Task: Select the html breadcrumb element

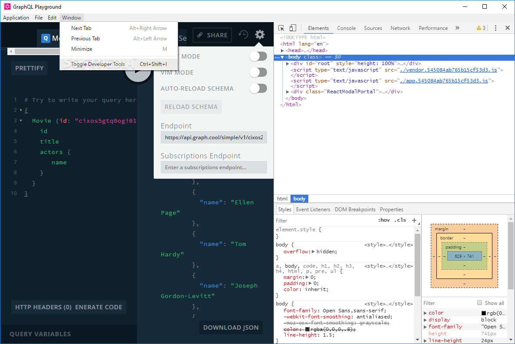Action: tap(282, 199)
